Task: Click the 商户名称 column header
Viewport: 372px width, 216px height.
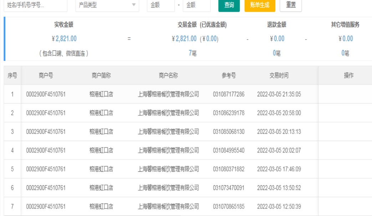Action: point(168,75)
